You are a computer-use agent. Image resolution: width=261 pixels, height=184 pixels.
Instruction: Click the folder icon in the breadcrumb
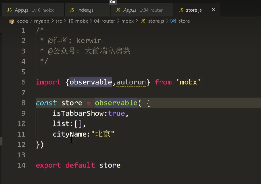click(12, 21)
